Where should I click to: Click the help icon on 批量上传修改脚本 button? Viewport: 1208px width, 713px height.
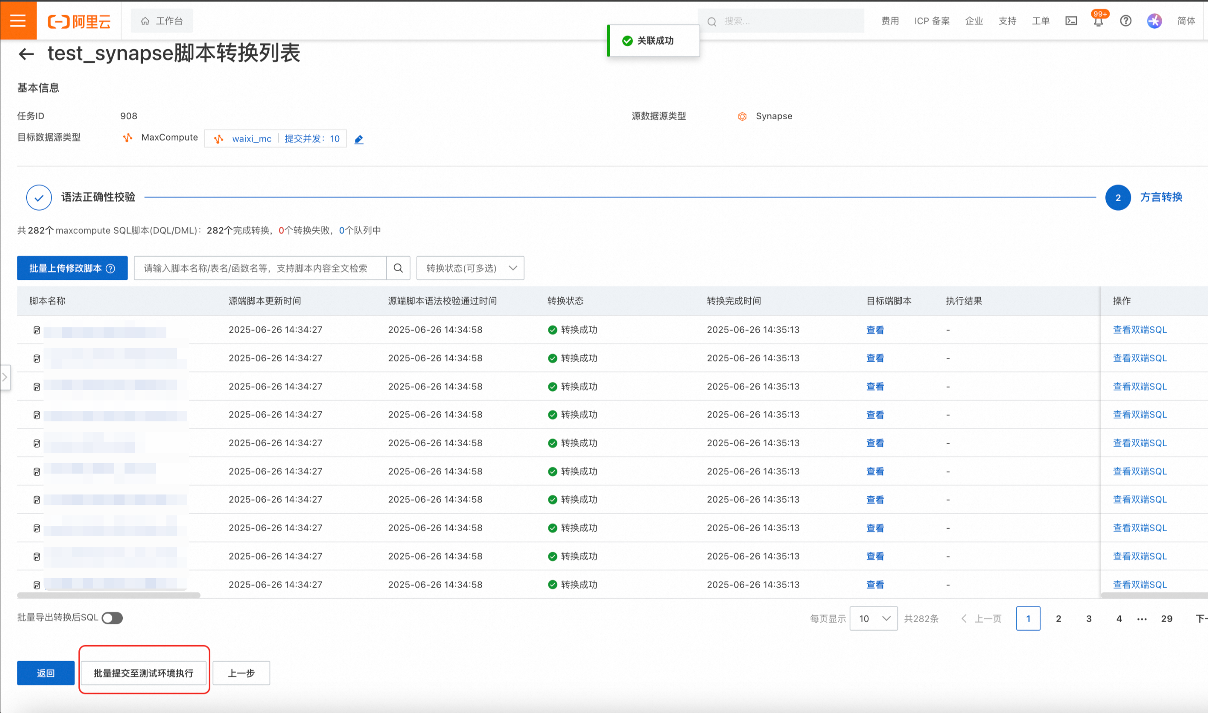coord(111,269)
